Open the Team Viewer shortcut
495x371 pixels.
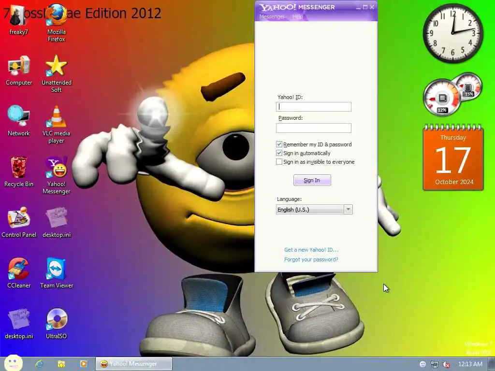[x=57, y=273]
